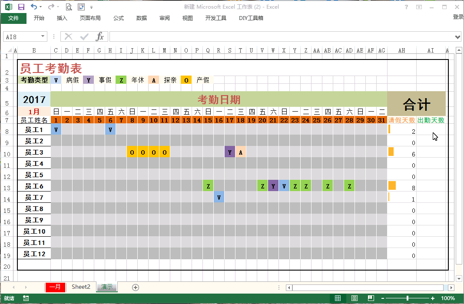The height and width of the screenshot is (304, 464).
Task: Open the 页面布局 ribbon tab
Action: (90, 18)
